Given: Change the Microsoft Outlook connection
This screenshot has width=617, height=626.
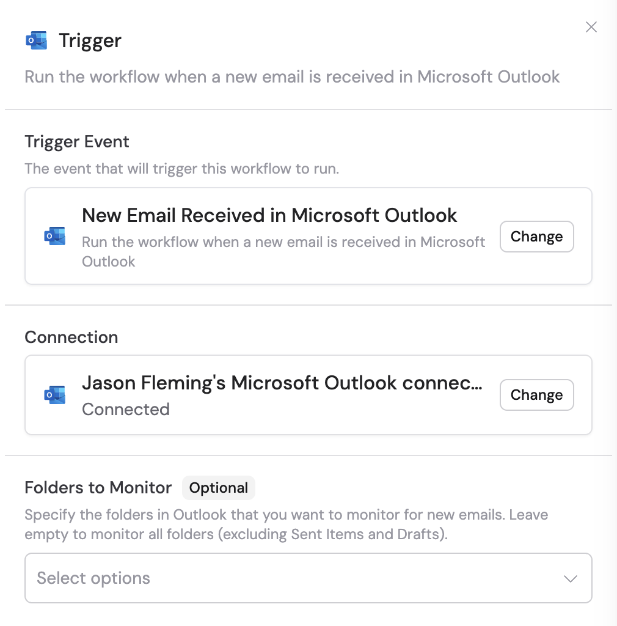Looking at the screenshot, I should [x=536, y=395].
